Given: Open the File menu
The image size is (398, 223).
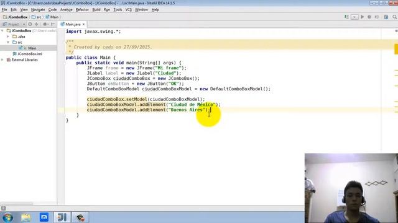Looking at the screenshot, I should [4, 10].
